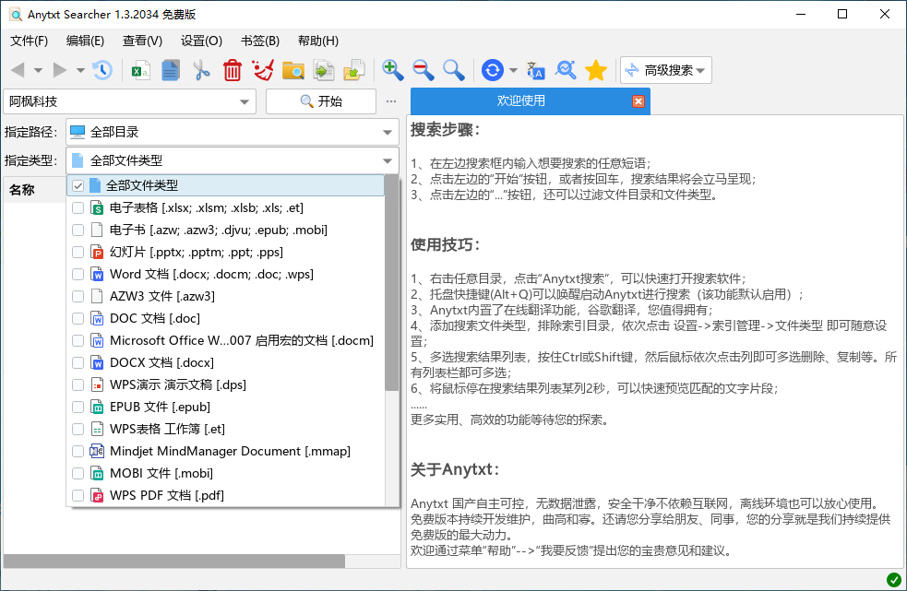Open the back button history dropdown arrow
Image resolution: width=907 pixels, height=591 pixels.
coord(38,71)
